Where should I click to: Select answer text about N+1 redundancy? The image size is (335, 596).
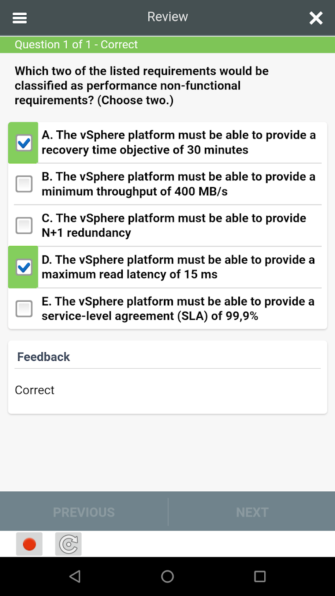tap(174, 226)
